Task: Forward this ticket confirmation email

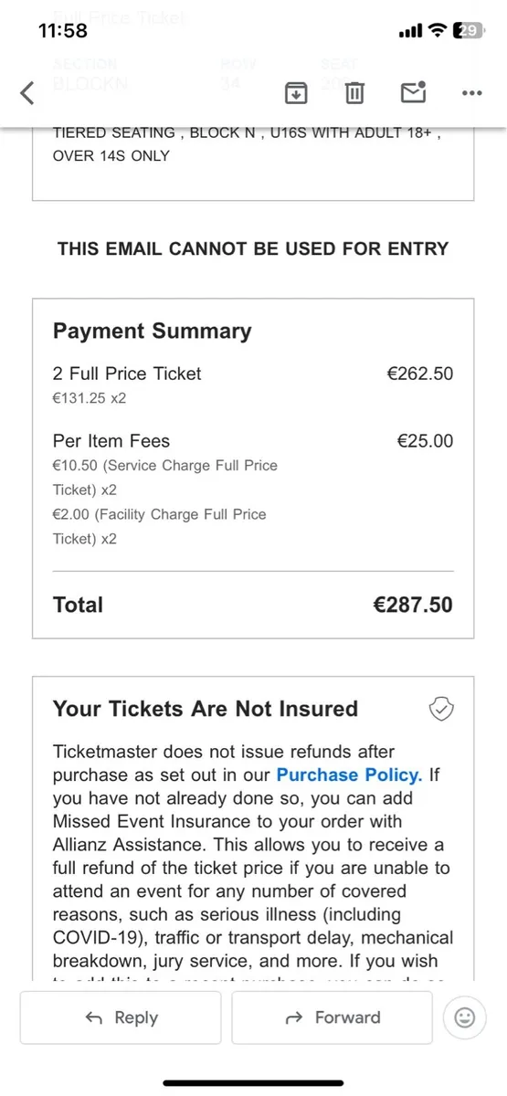Action: tap(331, 1017)
